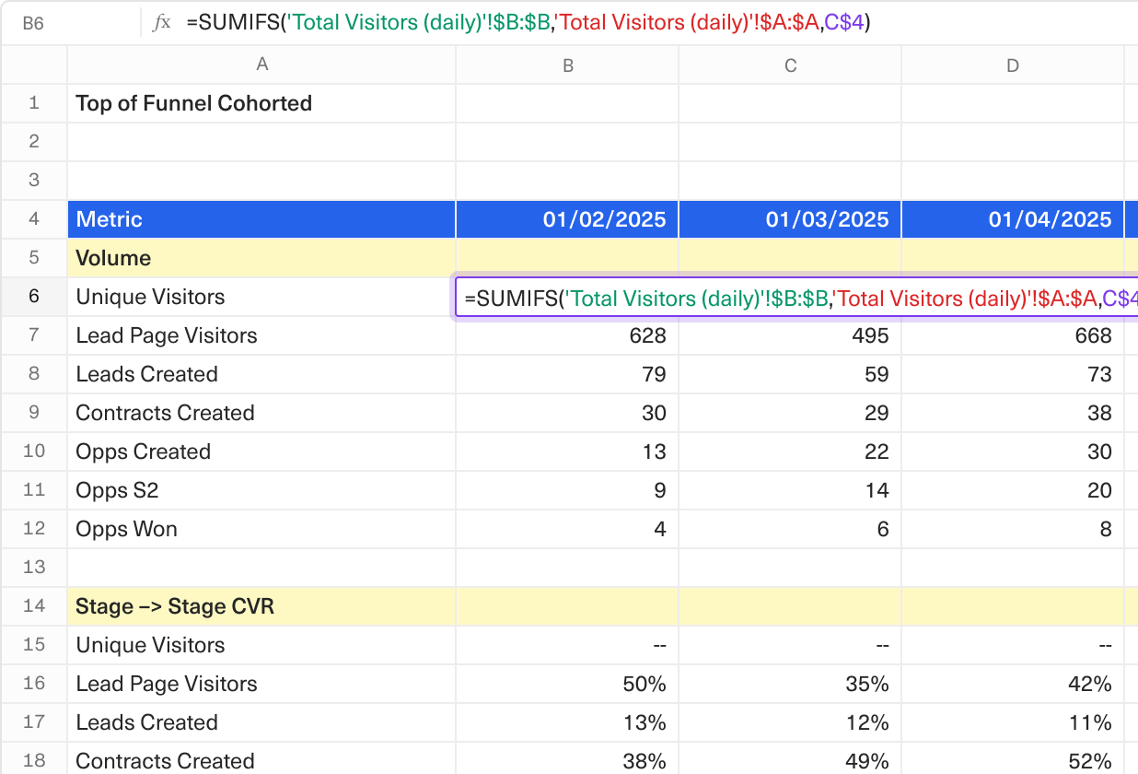Click 13% in Leads Created row 17

coord(568,722)
